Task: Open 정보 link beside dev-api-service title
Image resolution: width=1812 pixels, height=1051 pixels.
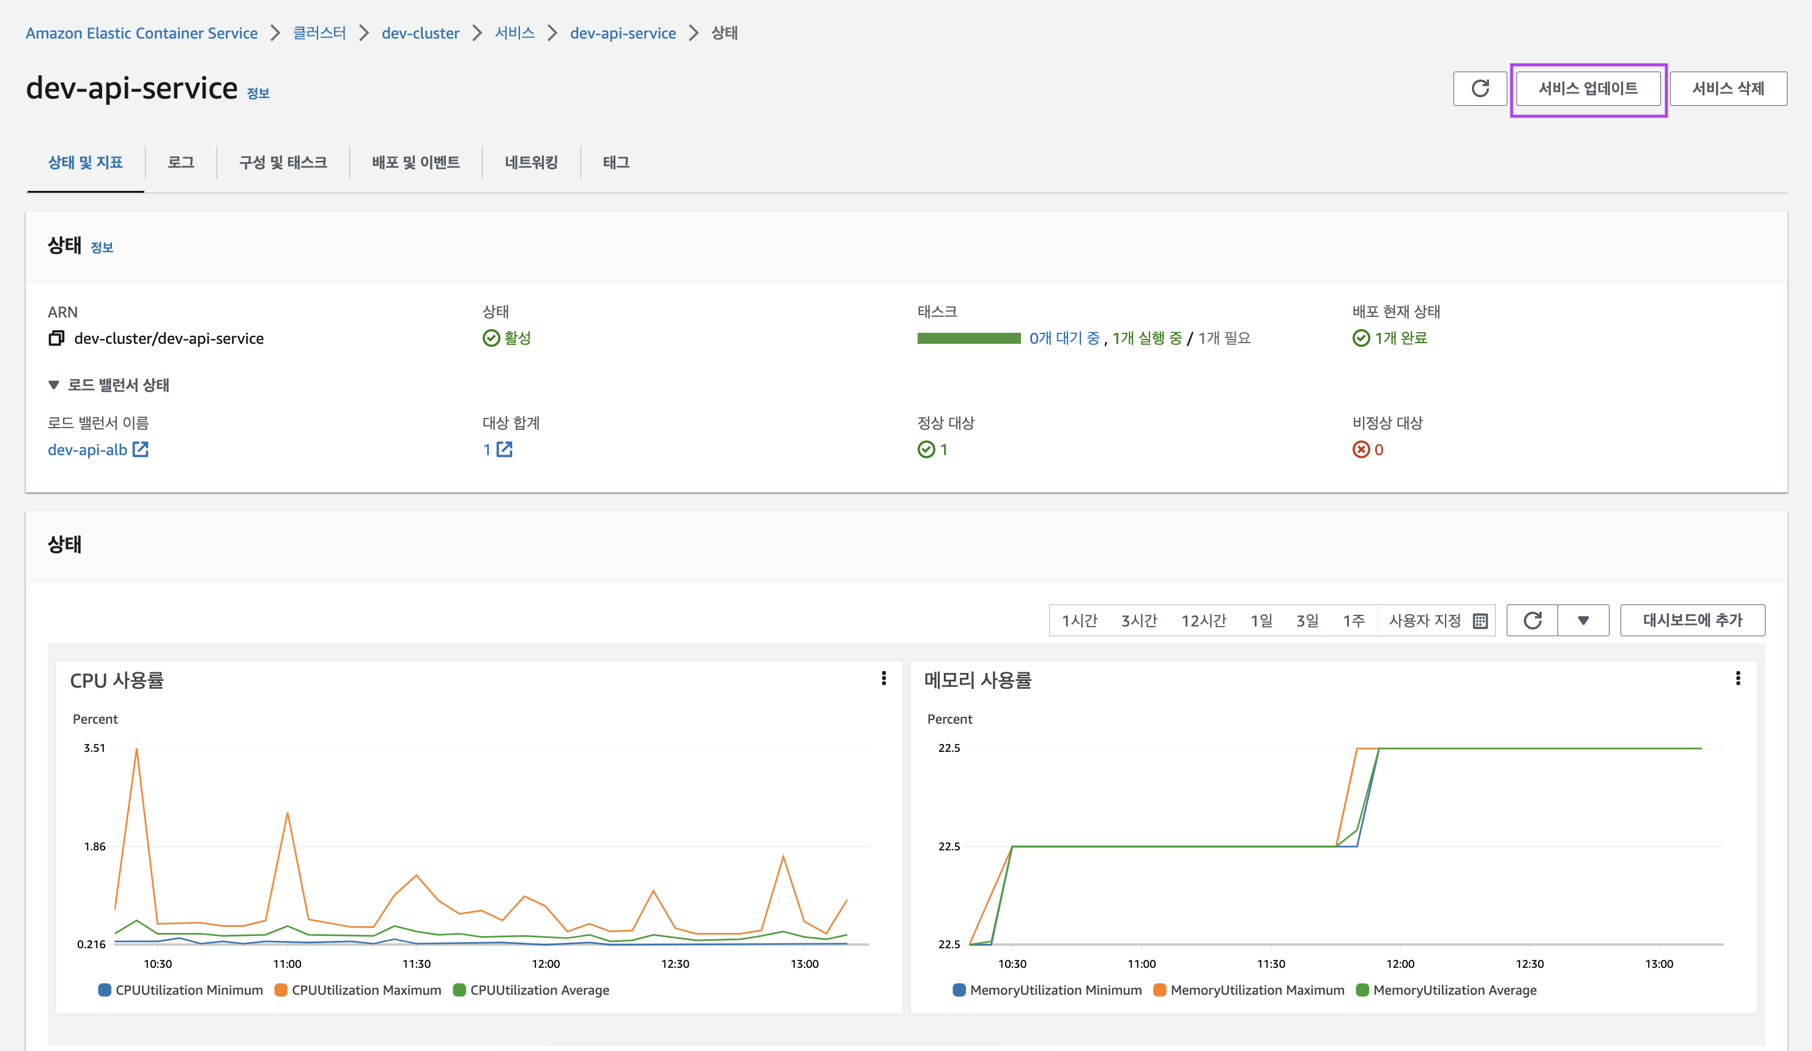Action: 258,94
